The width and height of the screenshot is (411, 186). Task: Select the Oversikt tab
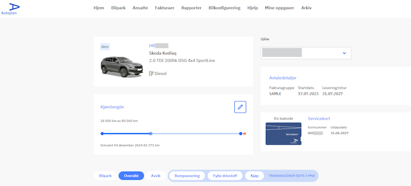131,176
